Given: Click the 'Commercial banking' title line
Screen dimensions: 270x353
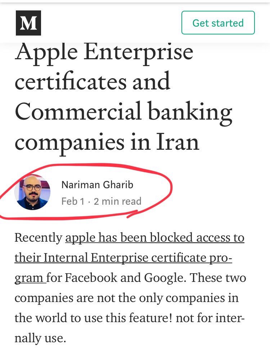Looking at the screenshot, I should pos(123,111).
